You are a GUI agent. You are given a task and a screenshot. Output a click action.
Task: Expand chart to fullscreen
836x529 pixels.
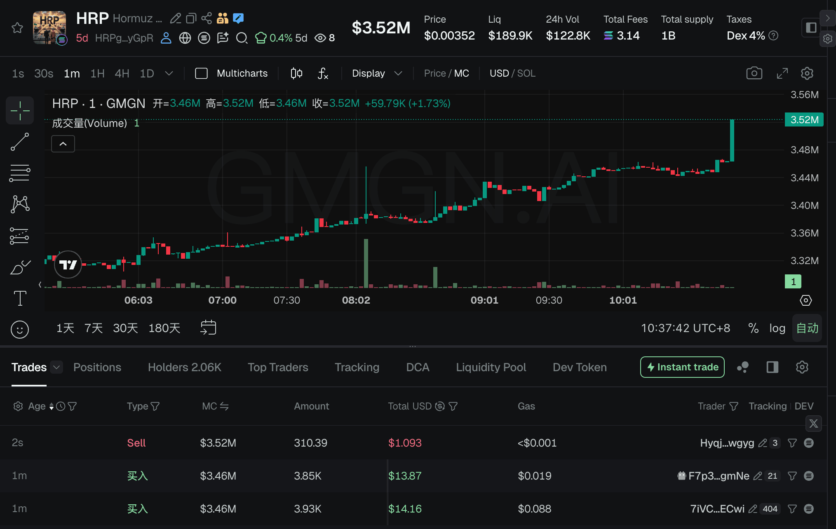pos(782,73)
